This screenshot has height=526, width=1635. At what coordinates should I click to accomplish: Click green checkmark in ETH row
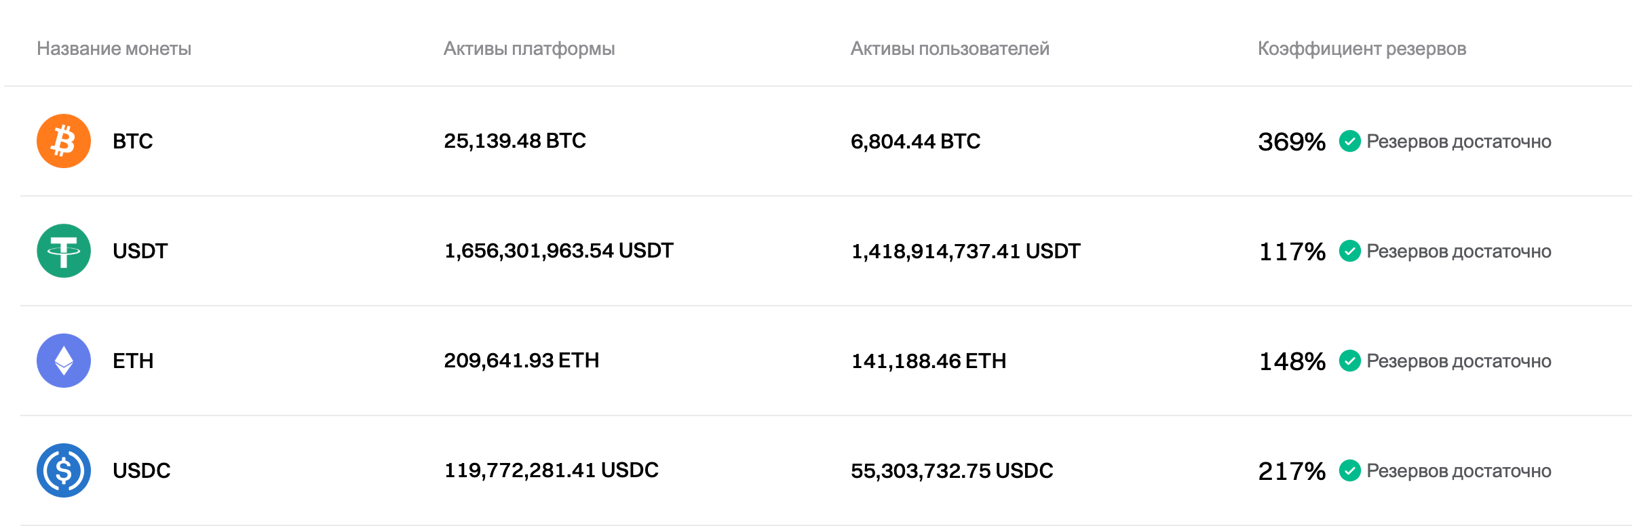[1349, 361]
